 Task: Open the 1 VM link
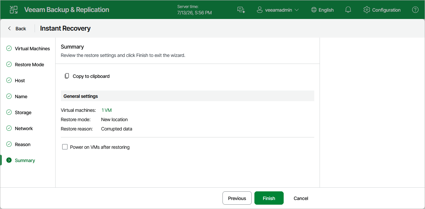pos(106,110)
